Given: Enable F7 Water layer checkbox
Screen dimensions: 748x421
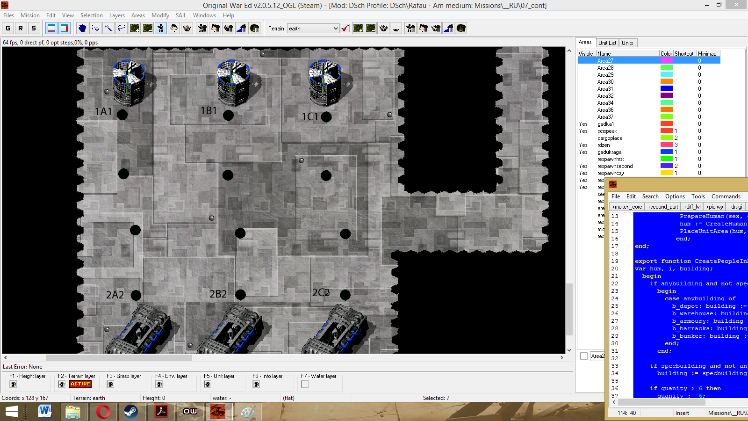Looking at the screenshot, I should tap(305, 385).
